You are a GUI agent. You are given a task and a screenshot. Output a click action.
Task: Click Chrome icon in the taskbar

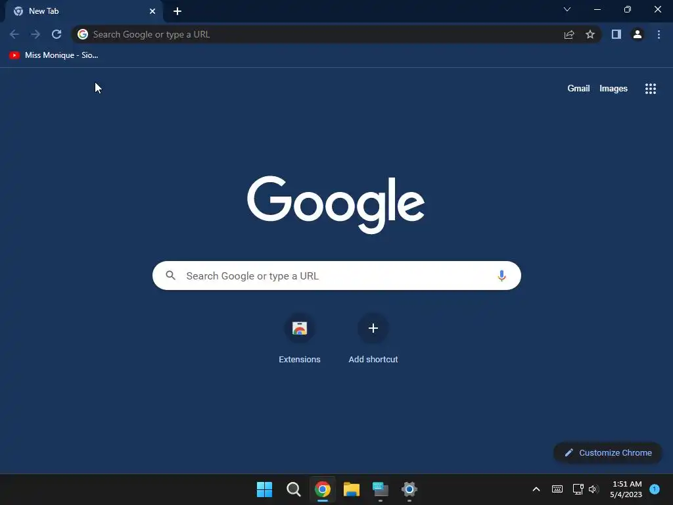[x=322, y=489]
